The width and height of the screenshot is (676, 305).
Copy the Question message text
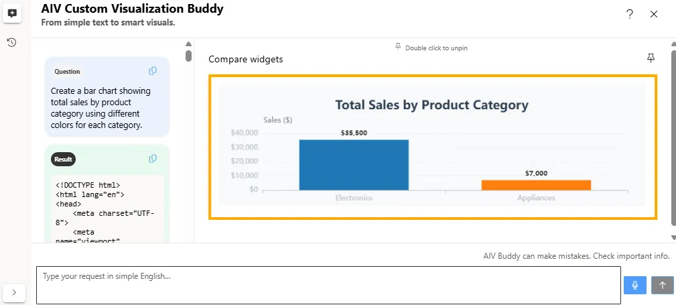coord(153,71)
